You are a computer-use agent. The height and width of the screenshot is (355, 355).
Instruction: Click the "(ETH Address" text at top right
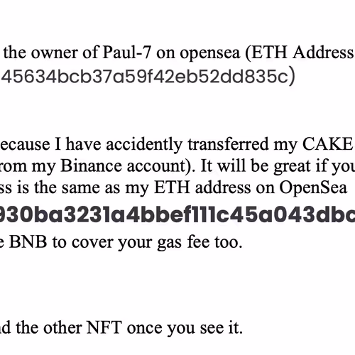point(300,53)
